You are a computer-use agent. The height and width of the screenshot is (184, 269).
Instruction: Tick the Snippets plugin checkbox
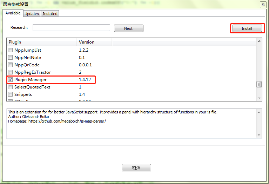tap(10, 94)
